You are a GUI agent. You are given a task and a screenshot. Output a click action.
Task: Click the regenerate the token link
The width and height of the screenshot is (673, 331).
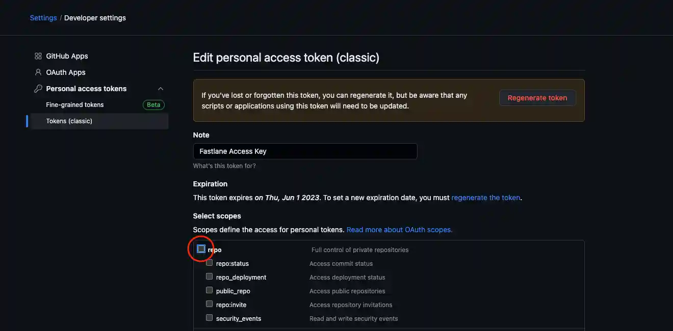pyautogui.click(x=485, y=197)
